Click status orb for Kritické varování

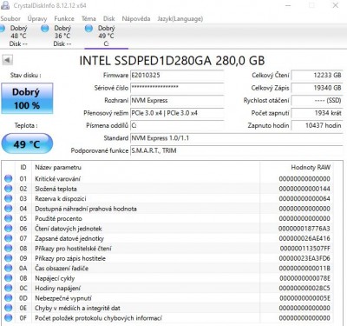tap(9, 178)
